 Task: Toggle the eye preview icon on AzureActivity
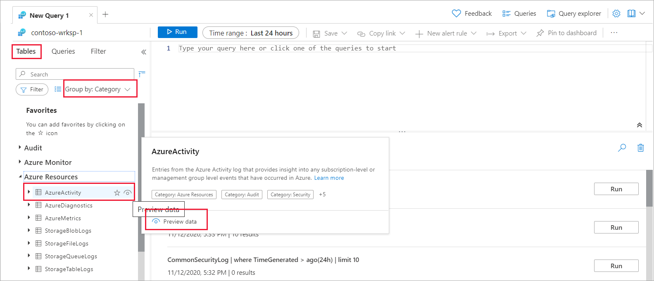point(128,193)
